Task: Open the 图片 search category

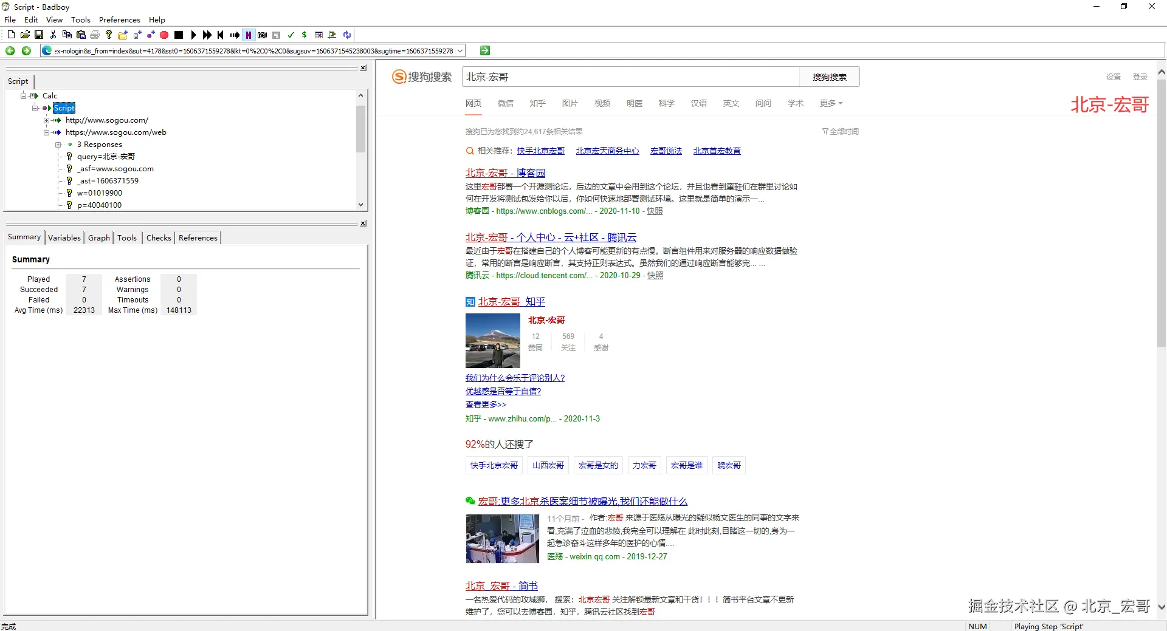Action: click(x=570, y=103)
